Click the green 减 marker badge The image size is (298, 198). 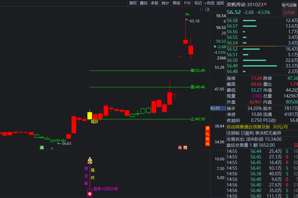[x=42, y=147]
